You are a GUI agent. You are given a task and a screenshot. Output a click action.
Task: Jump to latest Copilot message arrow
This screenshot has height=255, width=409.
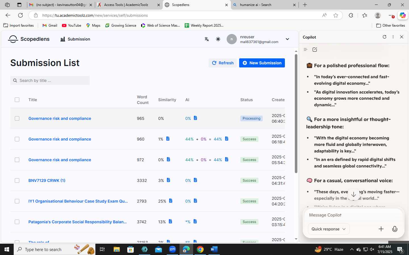click(354, 194)
